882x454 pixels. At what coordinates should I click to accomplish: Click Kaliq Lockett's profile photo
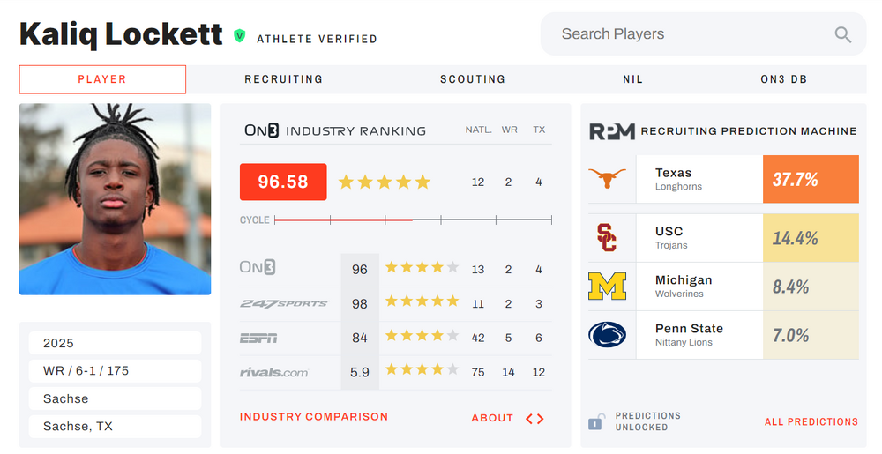115,199
